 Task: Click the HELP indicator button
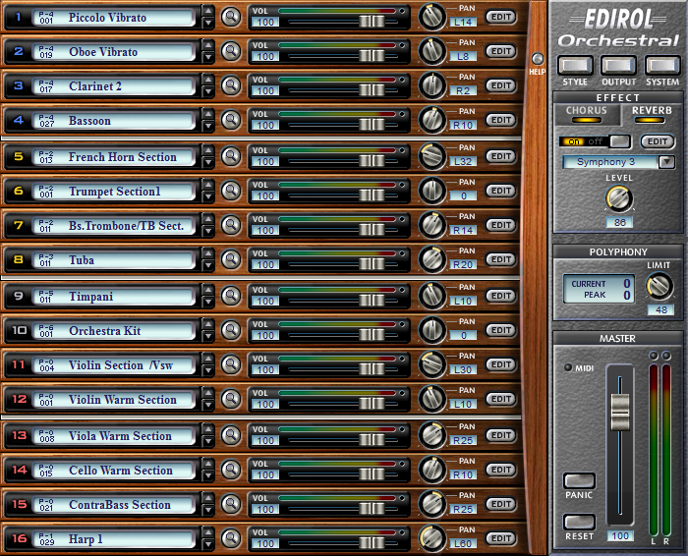(538, 59)
